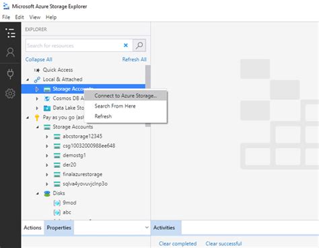Click the Disks node icon
The height and width of the screenshot is (248, 319).
point(47,194)
